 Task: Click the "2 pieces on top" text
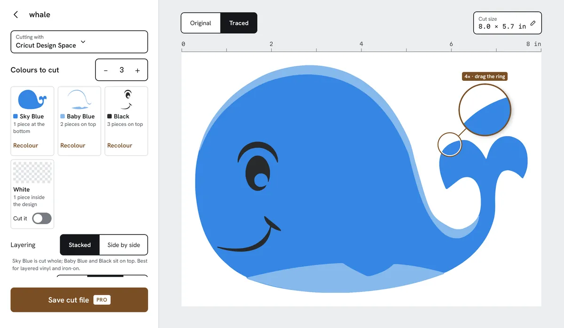point(78,125)
